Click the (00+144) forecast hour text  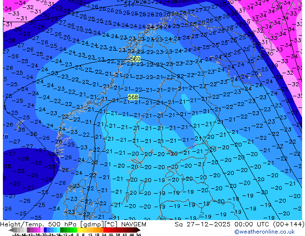(x=289, y=224)
